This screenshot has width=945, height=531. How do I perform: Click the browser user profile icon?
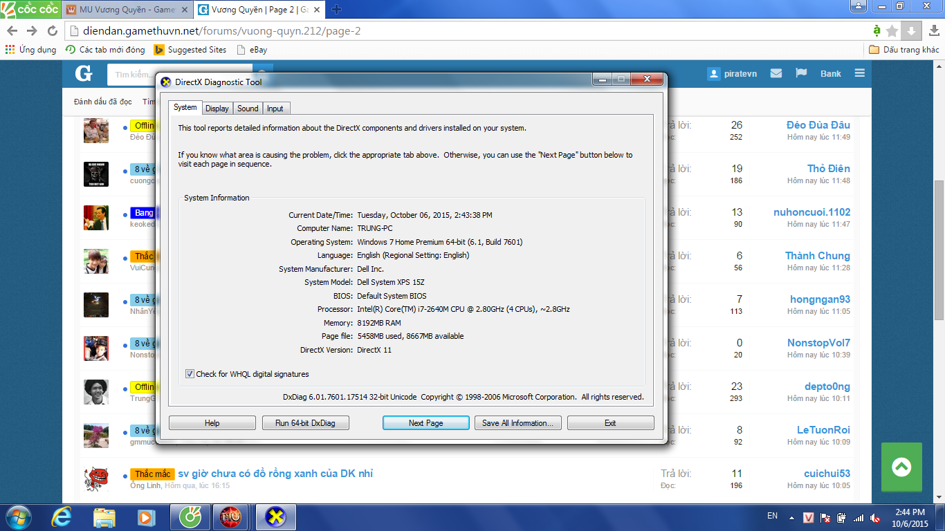tap(859, 6)
